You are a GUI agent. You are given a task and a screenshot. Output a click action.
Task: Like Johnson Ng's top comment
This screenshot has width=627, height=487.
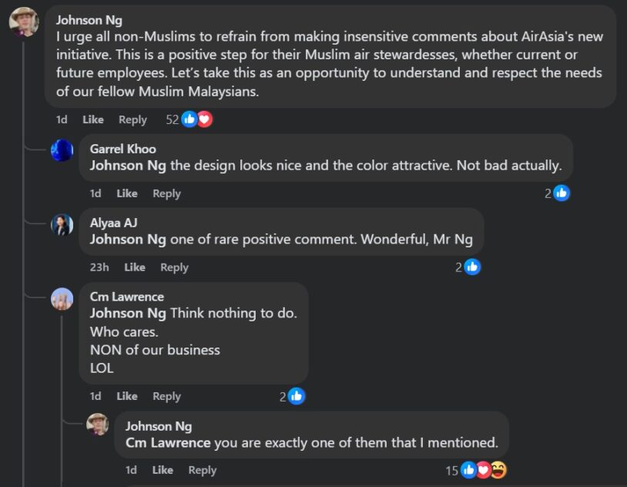point(93,119)
